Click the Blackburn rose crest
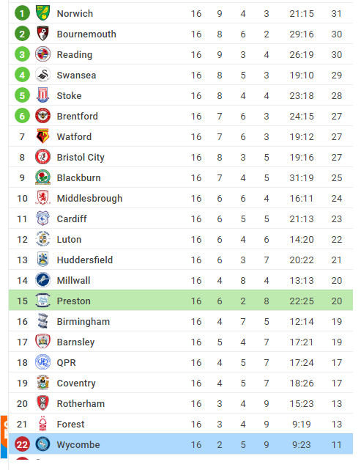The image size is (361, 470). [x=42, y=177]
